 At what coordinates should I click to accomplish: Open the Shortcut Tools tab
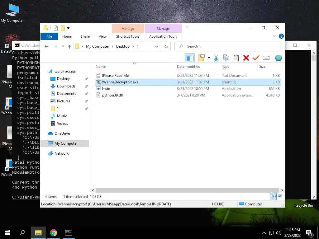[x=128, y=36]
